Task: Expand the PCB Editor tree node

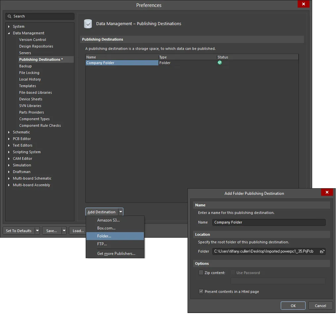Action: [x=9, y=139]
